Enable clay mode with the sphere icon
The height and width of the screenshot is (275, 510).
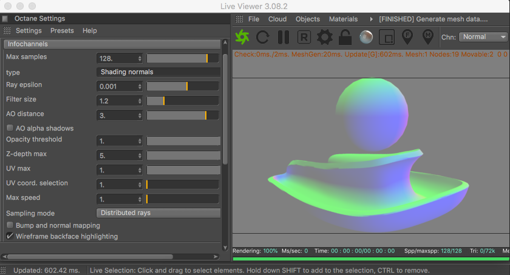pos(366,37)
